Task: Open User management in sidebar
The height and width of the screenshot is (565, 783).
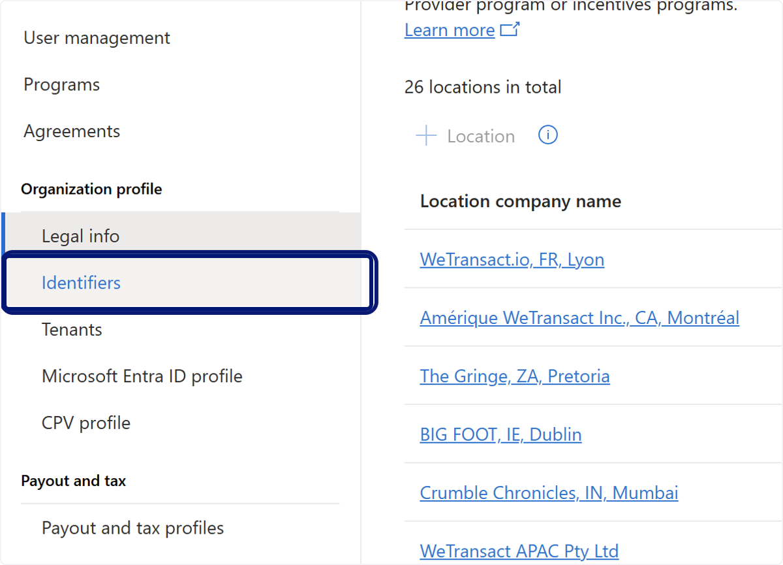Action: pyautogui.click(x=97, y=38)
